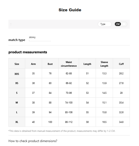
Task: Click the Length column header
Action: (x=87, y=64)
